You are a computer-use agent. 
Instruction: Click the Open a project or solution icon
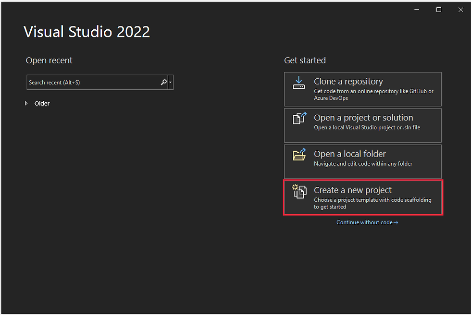coord(299,118)
